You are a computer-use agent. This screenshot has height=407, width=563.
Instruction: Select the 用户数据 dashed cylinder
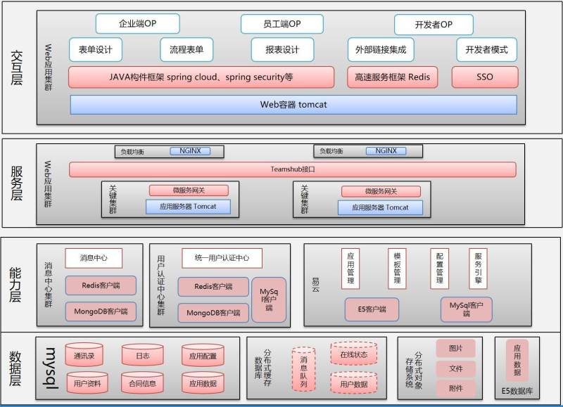tap(354, 383)
